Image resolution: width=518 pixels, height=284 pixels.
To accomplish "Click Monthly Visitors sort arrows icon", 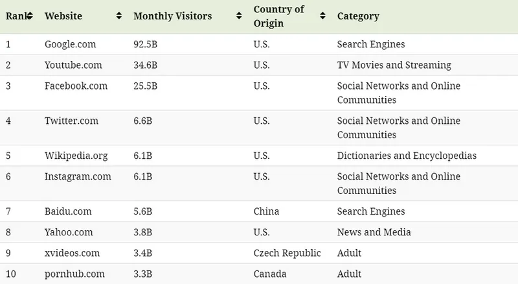I will (239, 16).
